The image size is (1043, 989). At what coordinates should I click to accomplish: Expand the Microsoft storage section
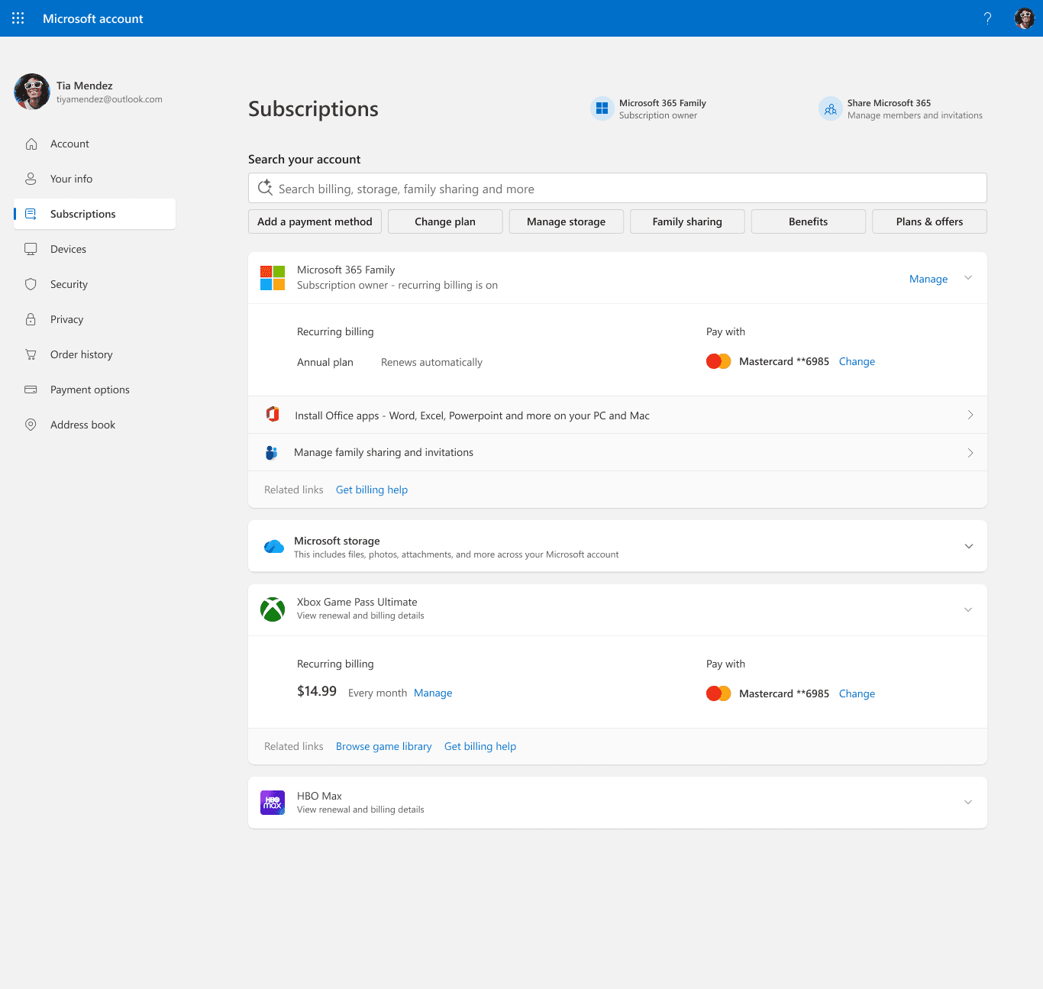[968, 546]
